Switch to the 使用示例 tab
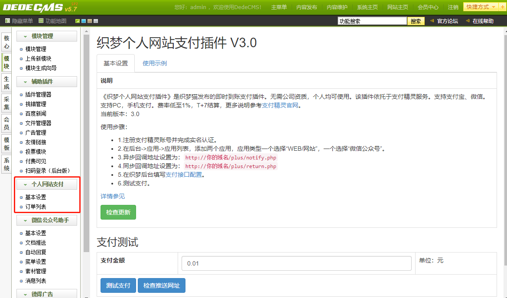The image size is (507, 298). point(155,63)
